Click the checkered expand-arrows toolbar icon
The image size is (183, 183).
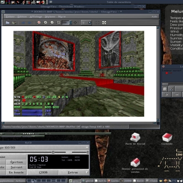104,23
